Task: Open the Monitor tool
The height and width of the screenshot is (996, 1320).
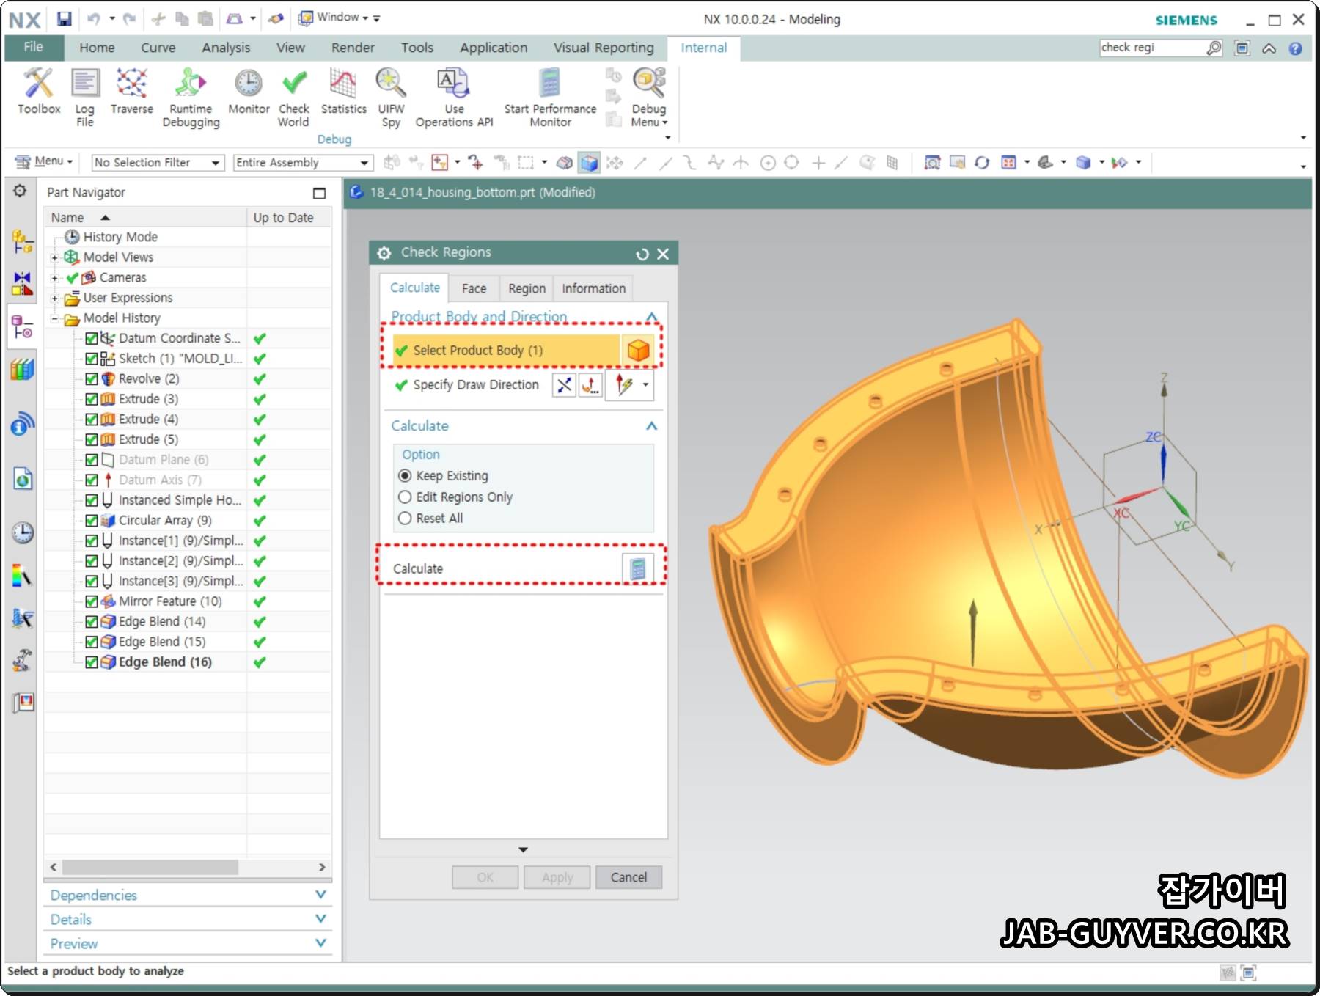Action: [x=249, y=92]
